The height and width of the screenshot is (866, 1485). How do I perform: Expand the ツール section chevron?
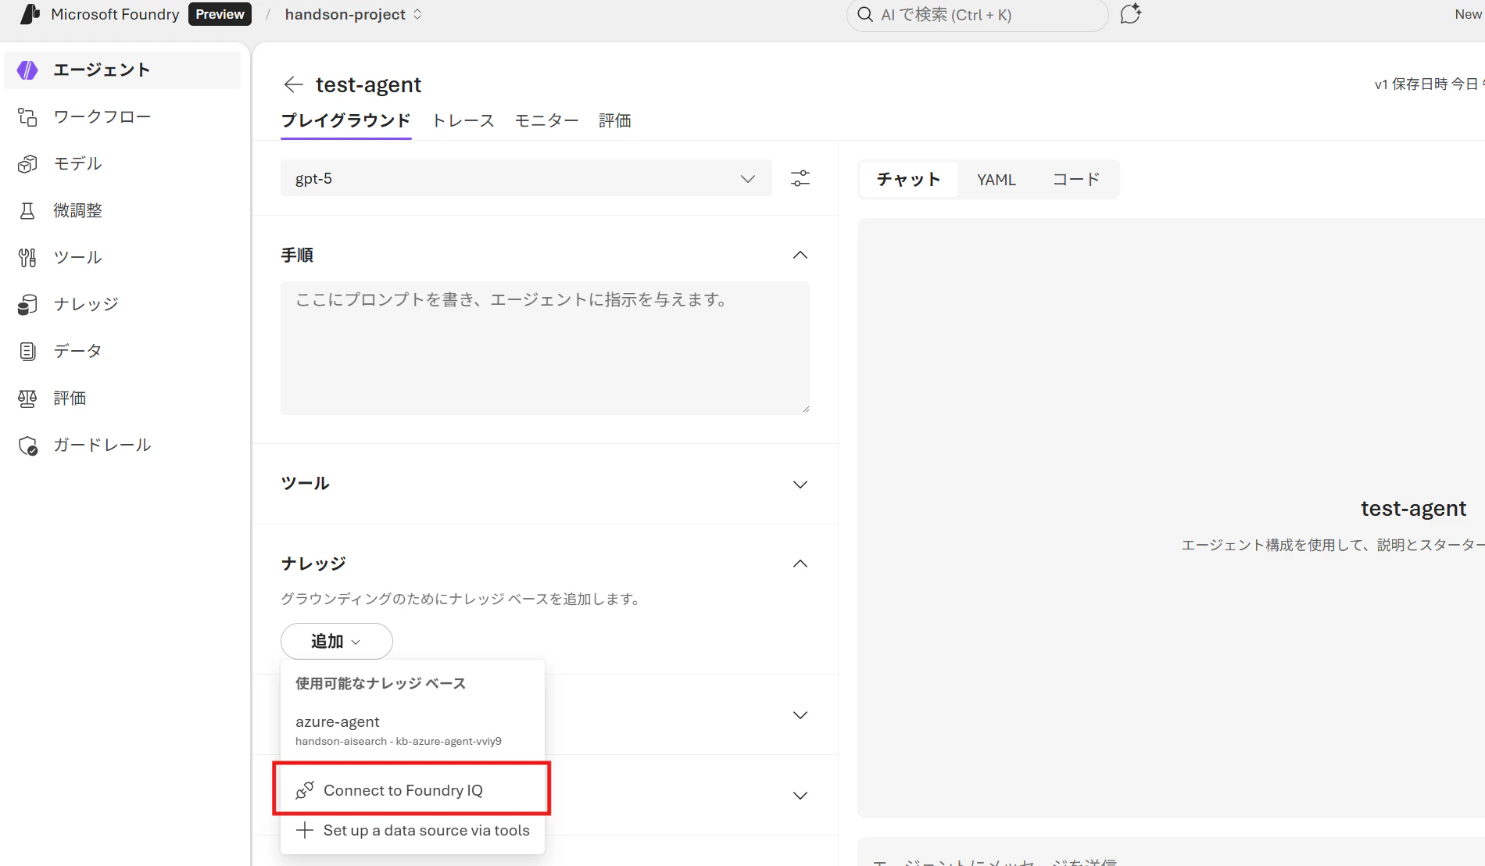tap(800, 485)
